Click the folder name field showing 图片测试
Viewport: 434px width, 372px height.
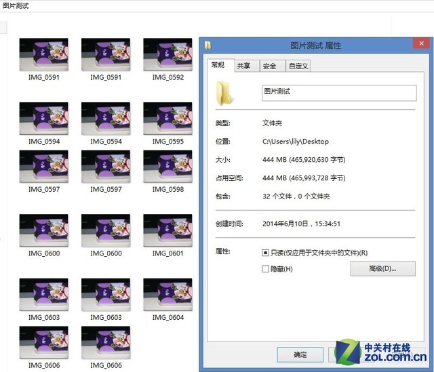[338, 92]
